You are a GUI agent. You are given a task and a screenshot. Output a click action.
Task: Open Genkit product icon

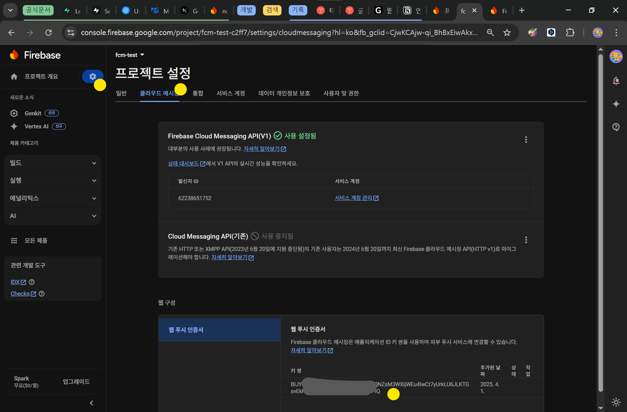(14, 113)
